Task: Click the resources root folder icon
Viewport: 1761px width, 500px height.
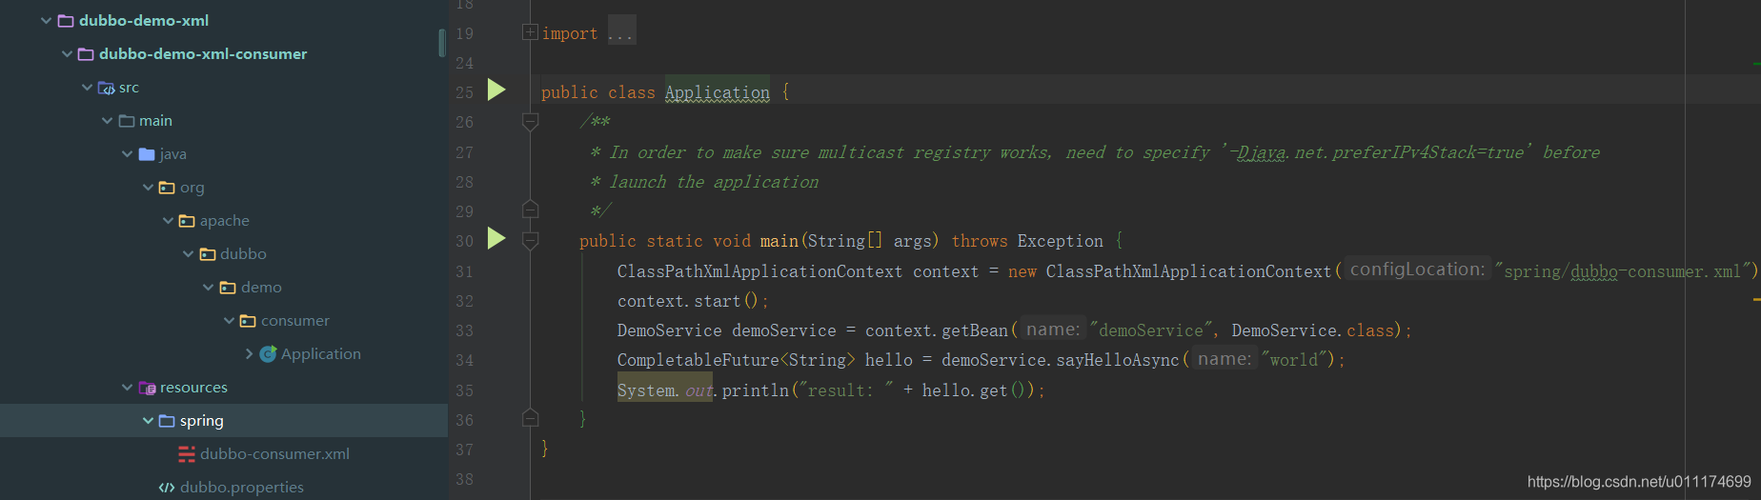Action: tap(147, 387)
